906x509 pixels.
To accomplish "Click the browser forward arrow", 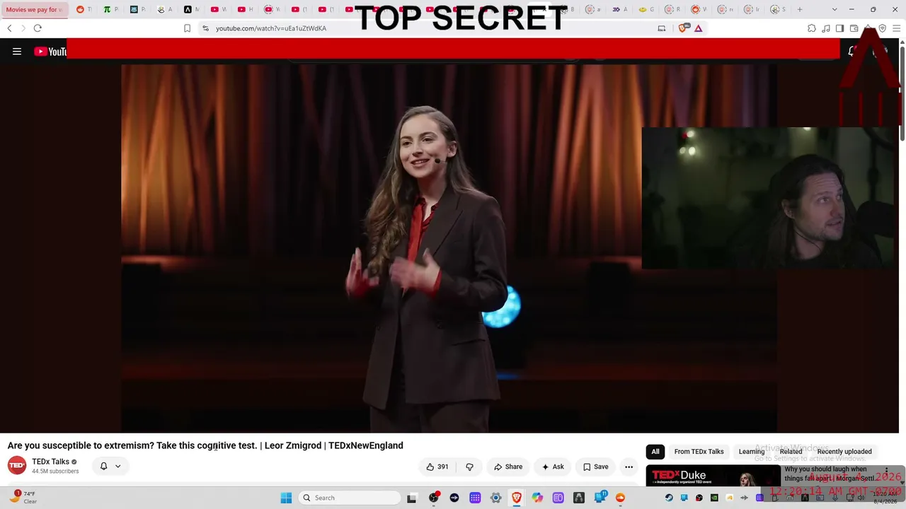I will pos(23,28).
